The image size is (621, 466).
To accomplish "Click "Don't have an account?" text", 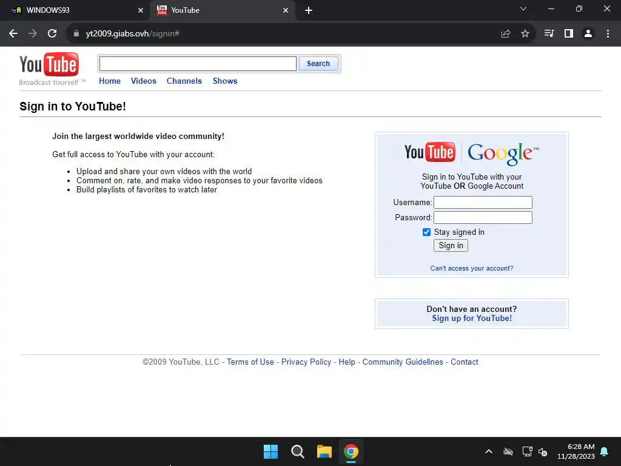I will pos(472,309).
